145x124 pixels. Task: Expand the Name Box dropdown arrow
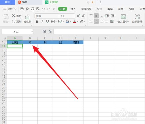click(x=32, y=32)
